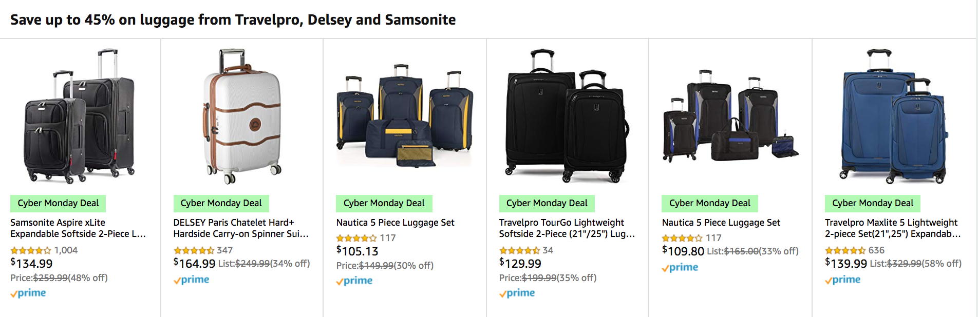Click Cyber Monday Deal badge on Samsonite
Screen dimensions: 978x317
pyautogui.click(x=58, y=203)
